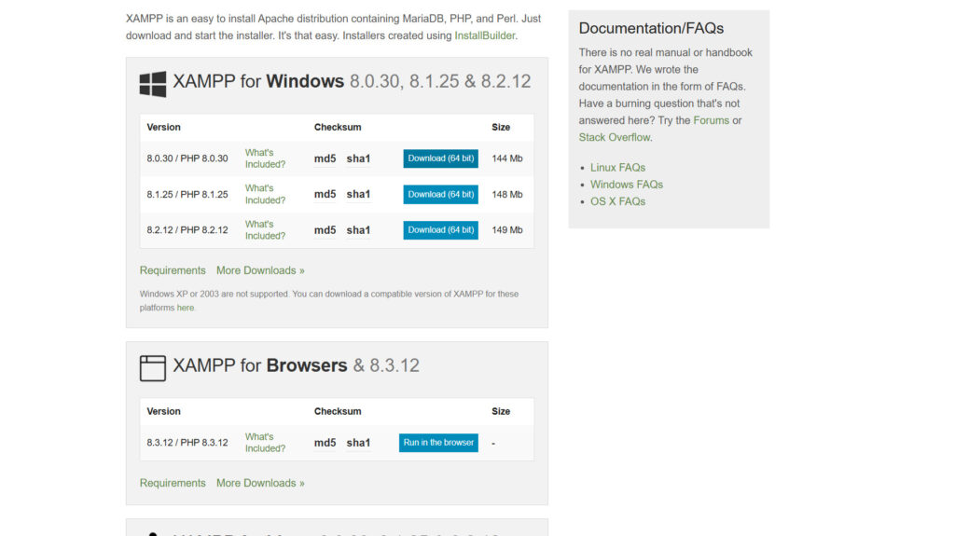Viewport: 955px width, 536px height.
Task: Open OS X FAQs
Action: [x=617, y=201]
